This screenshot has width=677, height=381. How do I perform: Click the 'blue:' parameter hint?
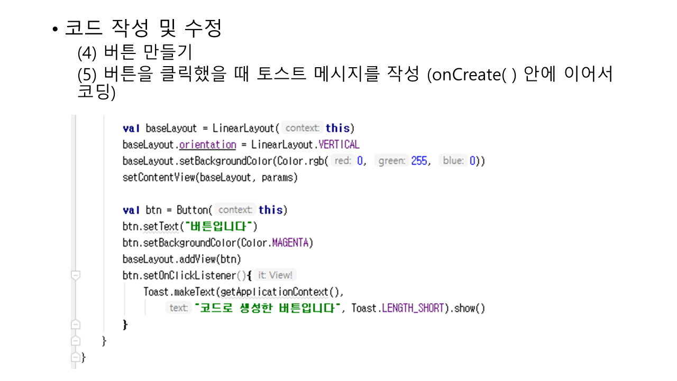point(453,161)
